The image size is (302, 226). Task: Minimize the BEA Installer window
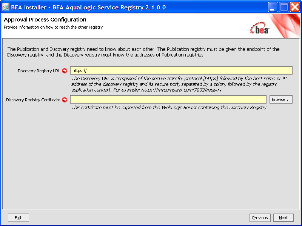273,7
